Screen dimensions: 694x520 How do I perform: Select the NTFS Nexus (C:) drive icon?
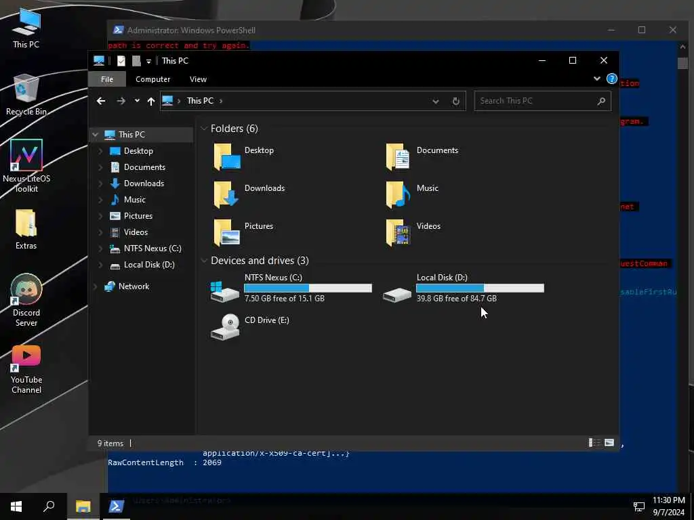pos(225,291)
